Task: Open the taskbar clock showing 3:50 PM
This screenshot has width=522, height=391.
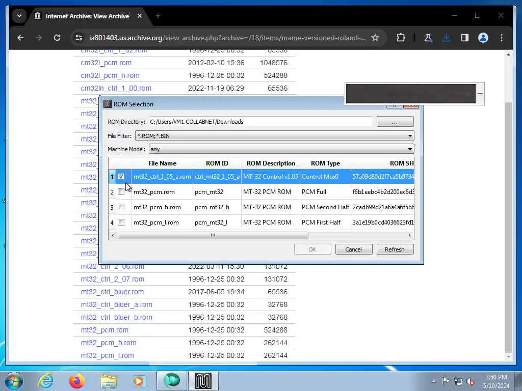Action: tap(496, 381)
